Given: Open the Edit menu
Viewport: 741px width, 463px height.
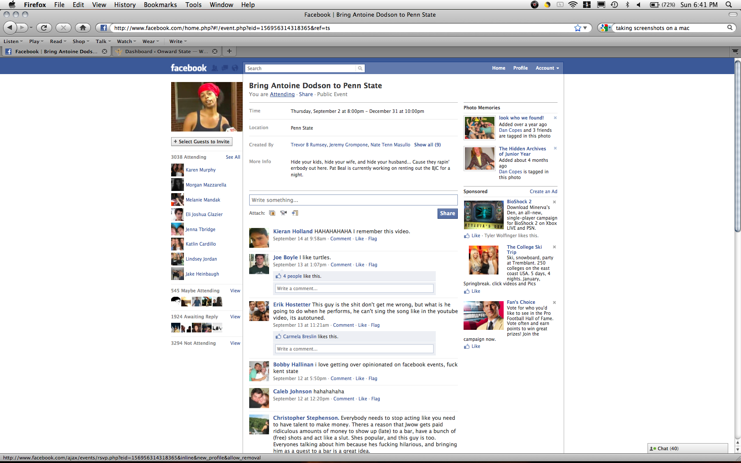Looking at the screenshot, I should click(x=79, y=5).
